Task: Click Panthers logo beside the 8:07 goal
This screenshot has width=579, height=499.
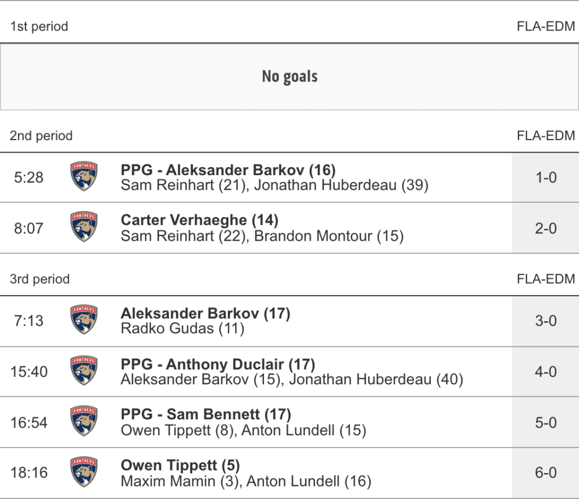Action: (x=84, y=227)
